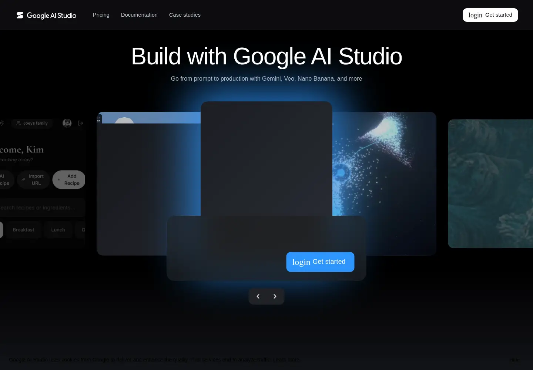
Task: Select the Lunch category chip
Action: click(x=58, y=230)
